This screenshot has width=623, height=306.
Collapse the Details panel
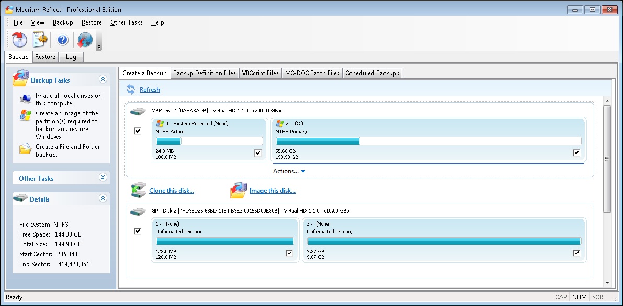pyautogui.click(x=103, y=198)
